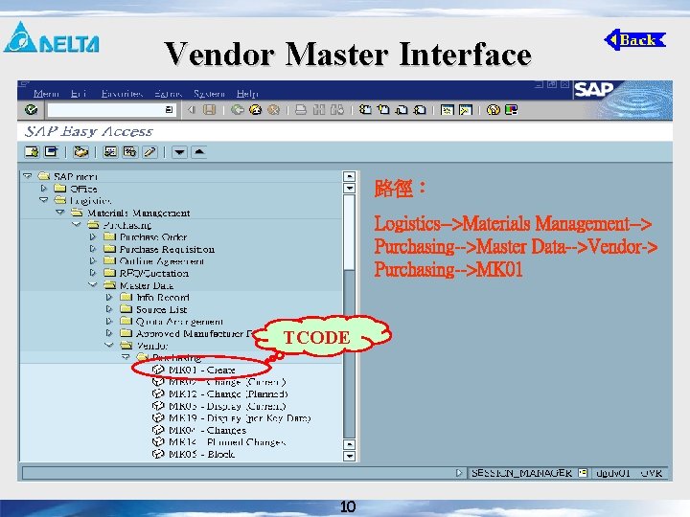Open the Extras menu
This screenshot has height=517, width=690.
(168, 94)
